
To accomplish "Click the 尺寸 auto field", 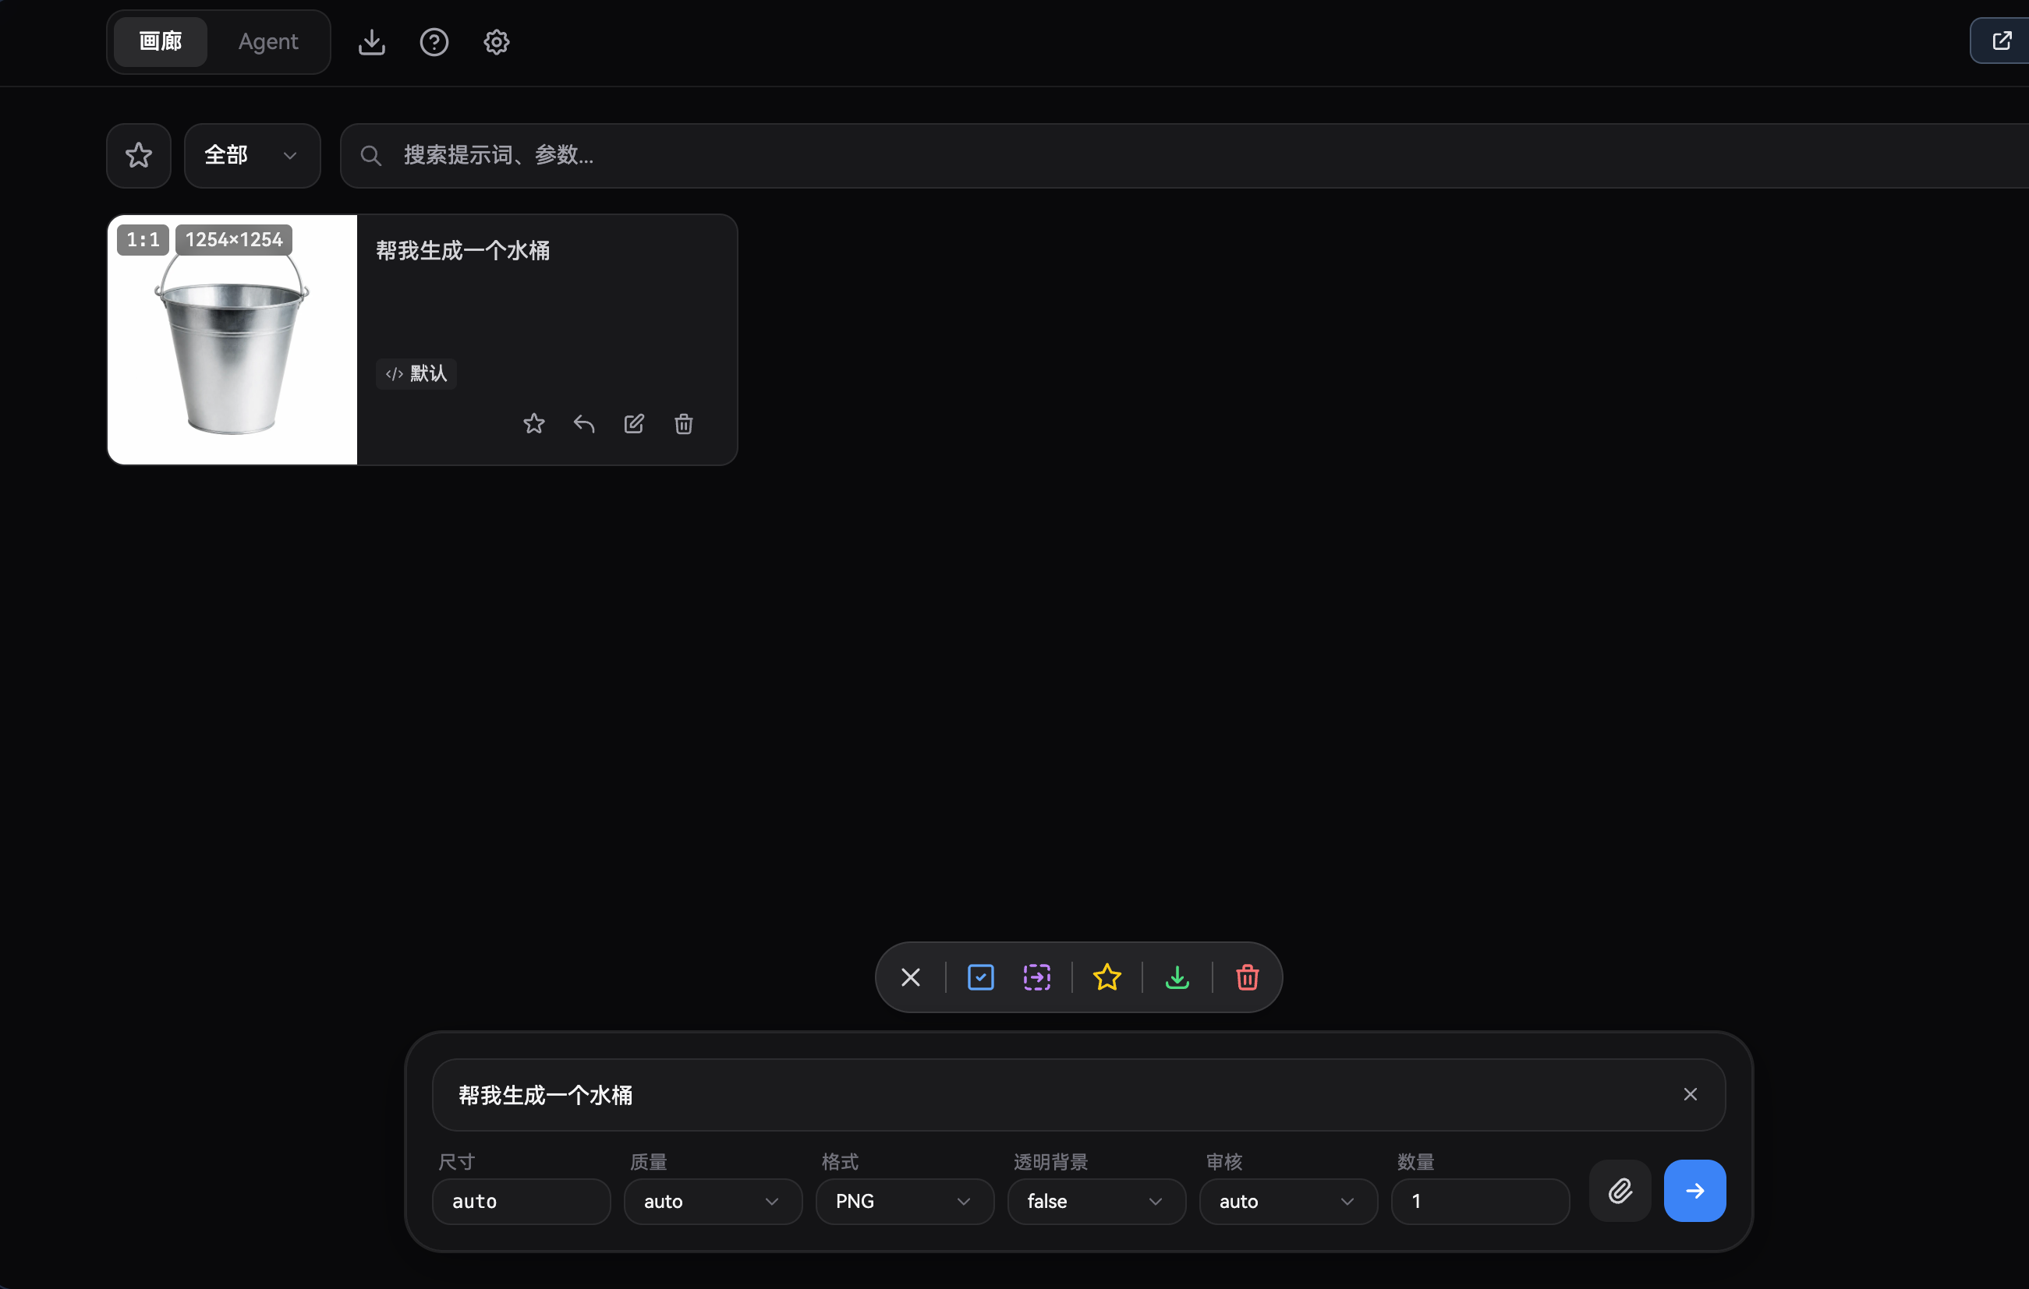I will [522, 1202].
